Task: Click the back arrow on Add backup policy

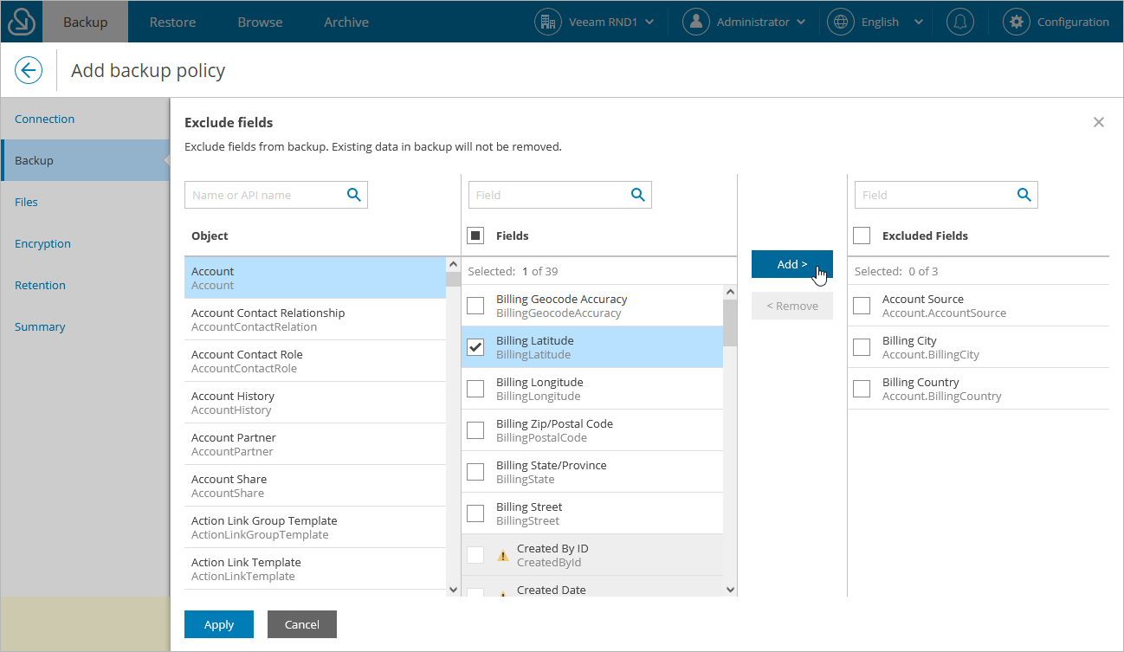Action: [29, 70]
